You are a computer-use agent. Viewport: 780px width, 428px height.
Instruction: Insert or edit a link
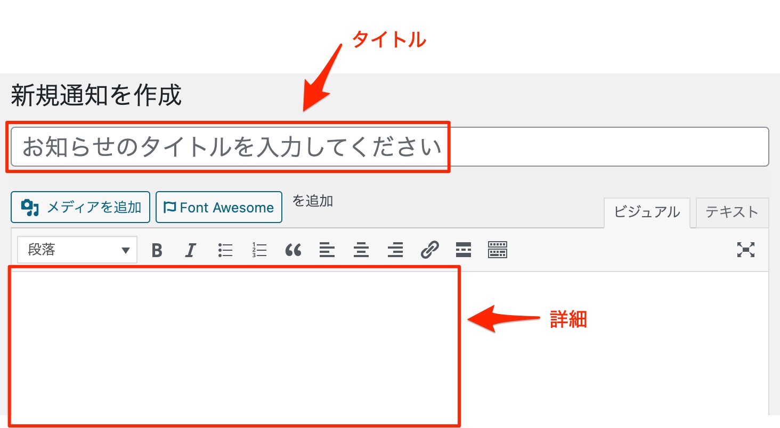click(429, 250)
